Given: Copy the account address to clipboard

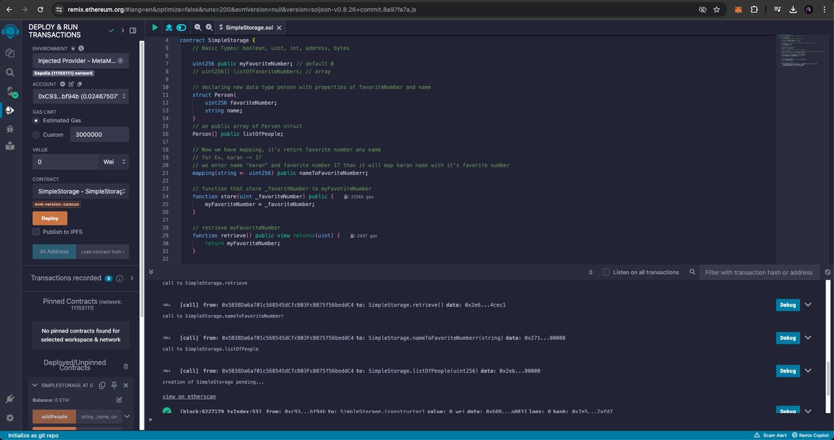Looking at the screenshot, I should [79, 84].
